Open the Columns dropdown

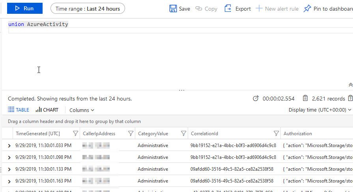[82, 110]
